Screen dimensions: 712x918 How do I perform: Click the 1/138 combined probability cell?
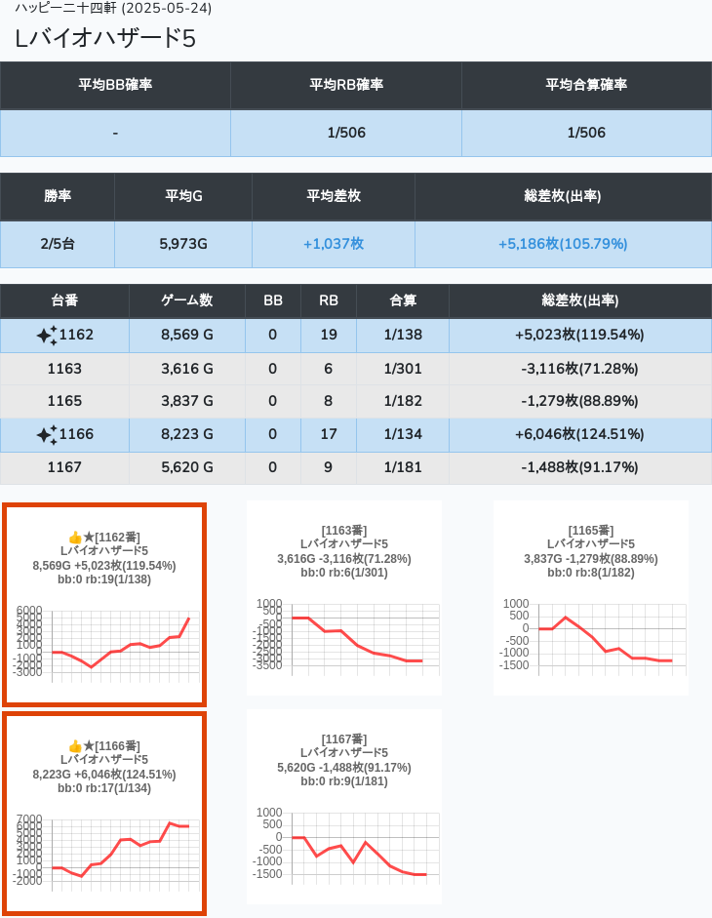tap(403, 335)
